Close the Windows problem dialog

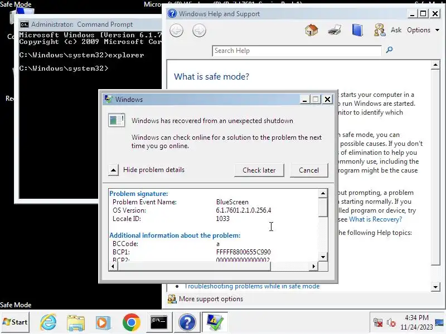pyautogui.click(x=327, y=100)
